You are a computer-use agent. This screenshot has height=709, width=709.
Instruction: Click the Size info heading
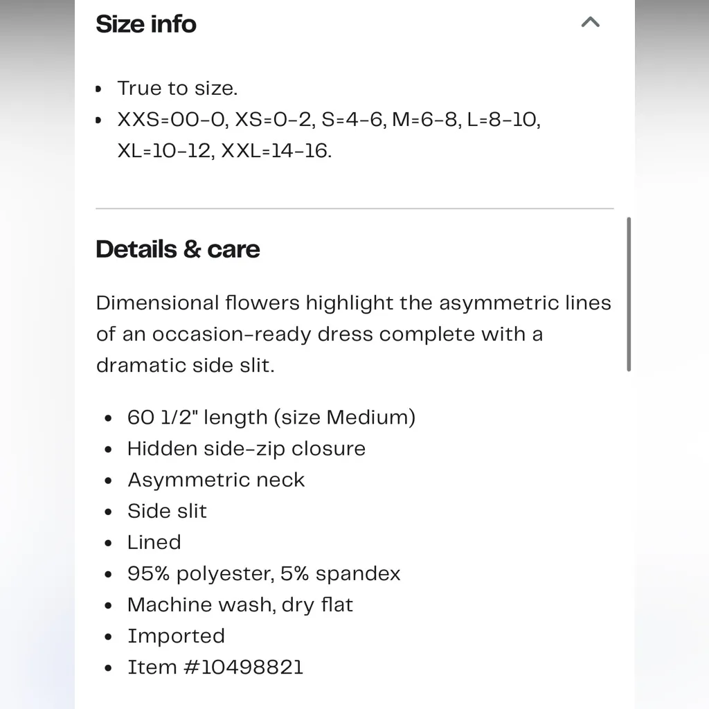click(146, 24)
